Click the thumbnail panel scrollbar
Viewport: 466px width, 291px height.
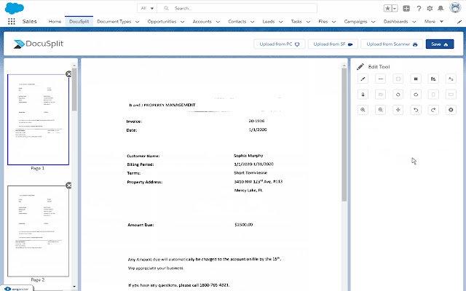(x=74, y=89)
